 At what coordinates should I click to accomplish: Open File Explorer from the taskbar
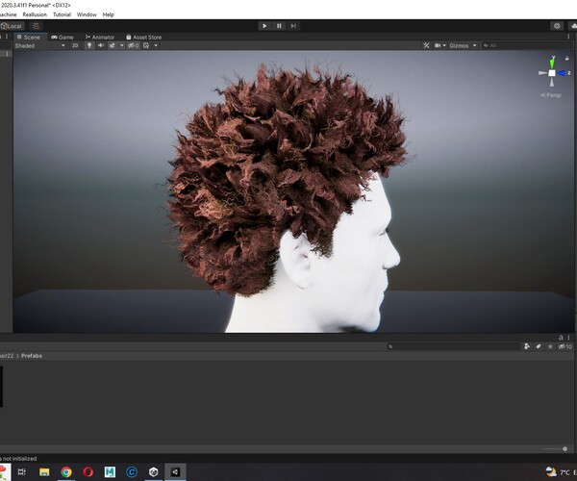point(44,471)
